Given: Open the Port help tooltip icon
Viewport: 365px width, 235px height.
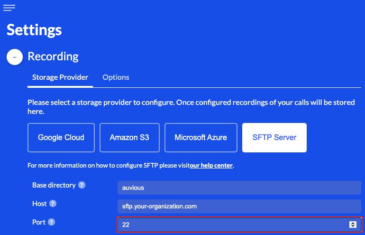Looking at the screenshot, I should [x=52, y=222].
